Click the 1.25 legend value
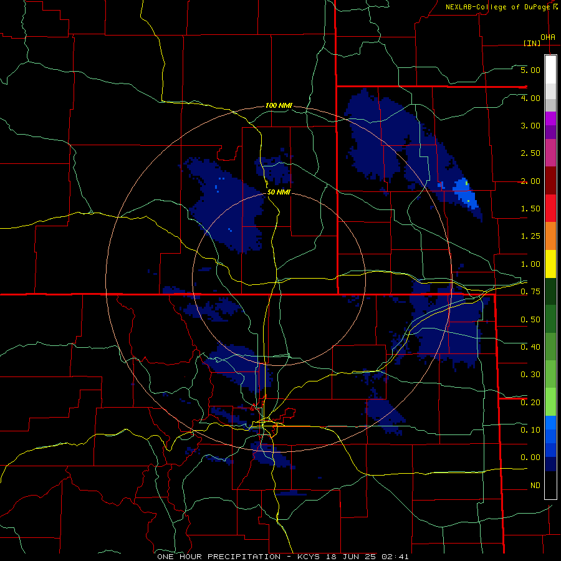This screenshot has width=561, height=561. point(530,236)
